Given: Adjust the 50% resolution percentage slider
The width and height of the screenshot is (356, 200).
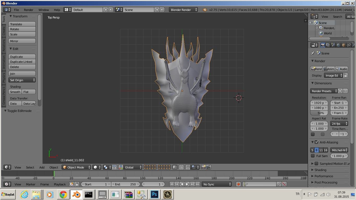Looking at the screenshot, I should click(x=319, y=113).
